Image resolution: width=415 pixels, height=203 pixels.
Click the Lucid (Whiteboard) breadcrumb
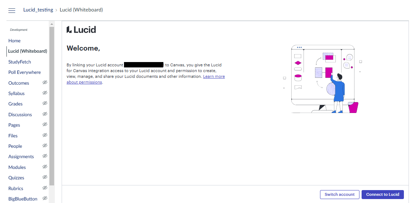click(x=81, y=10)
